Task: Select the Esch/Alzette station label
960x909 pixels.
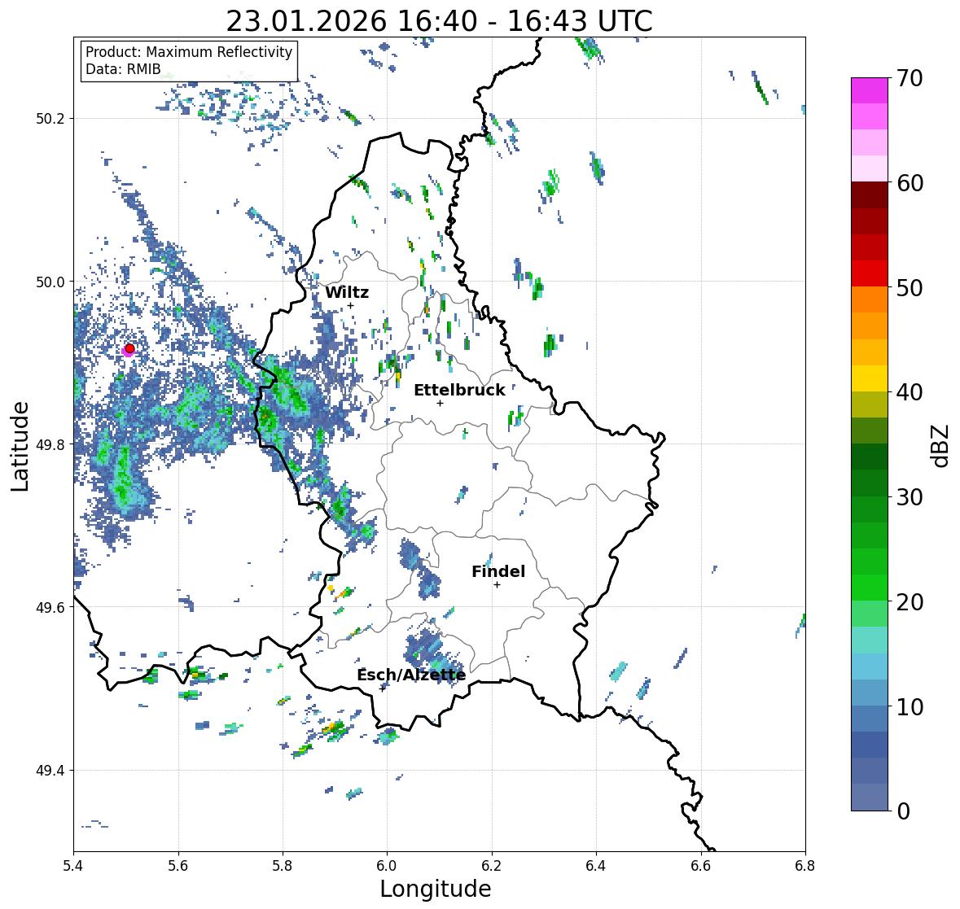Action: click(x=411, y=675)
